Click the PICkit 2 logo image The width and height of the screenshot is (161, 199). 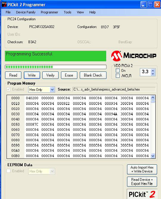point(142,194)
